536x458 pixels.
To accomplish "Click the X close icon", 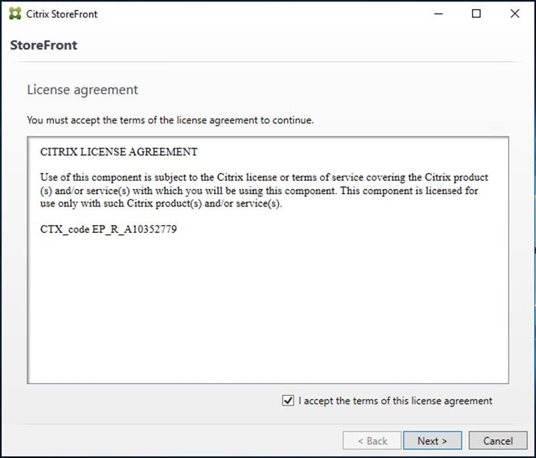I will [516, 13].
